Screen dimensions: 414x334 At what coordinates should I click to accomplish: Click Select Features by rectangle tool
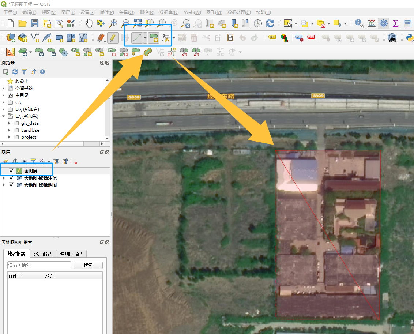click(288, 23)
